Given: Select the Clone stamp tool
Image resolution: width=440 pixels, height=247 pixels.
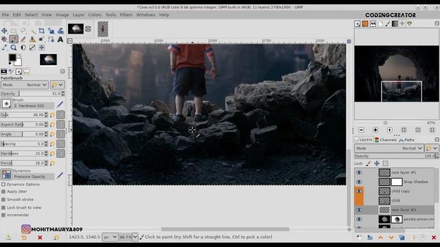Looking at the screenshot, I should [32, 39].
